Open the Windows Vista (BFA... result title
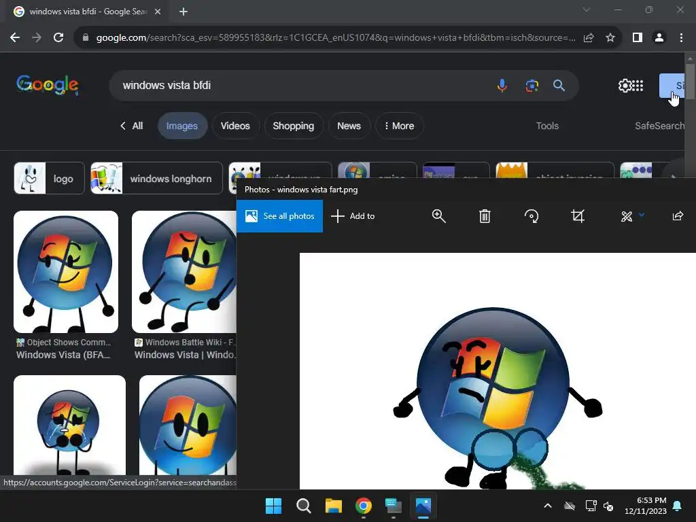This screenshot has height=522, width=696. [x=63, y=355]
